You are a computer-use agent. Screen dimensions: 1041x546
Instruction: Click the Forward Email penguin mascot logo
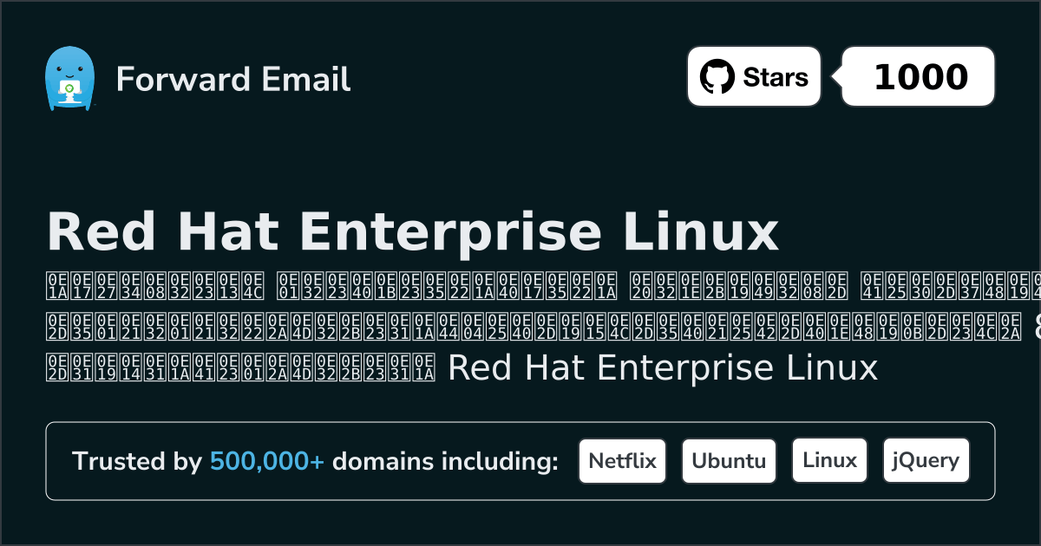[x=70, y=77]
